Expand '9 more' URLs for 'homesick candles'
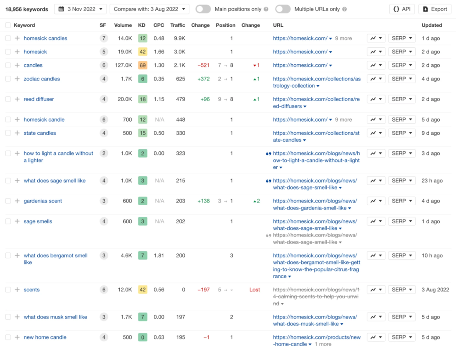This screenshot has width=456, height=350. pos(343,38)
